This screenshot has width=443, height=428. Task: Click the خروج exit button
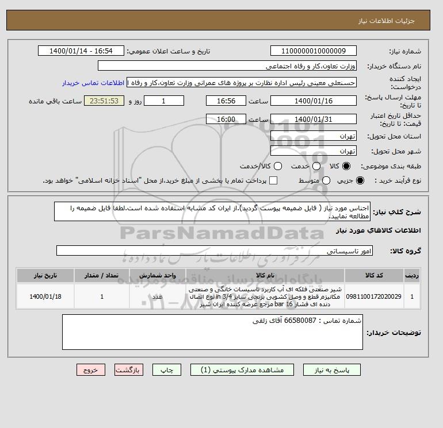(91, 370)
